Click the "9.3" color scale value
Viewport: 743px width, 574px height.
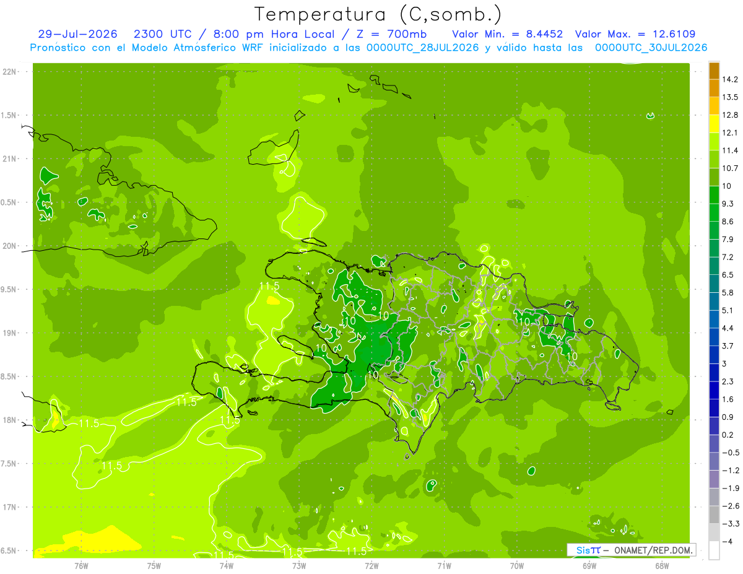(x=728, y=204)
